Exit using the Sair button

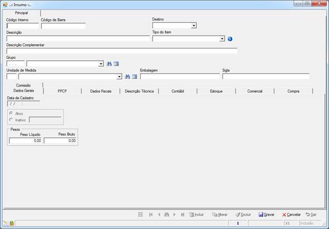(x=311, y=214)
